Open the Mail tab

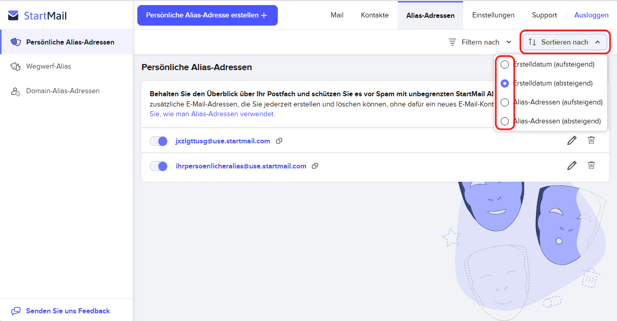point(337,15)
